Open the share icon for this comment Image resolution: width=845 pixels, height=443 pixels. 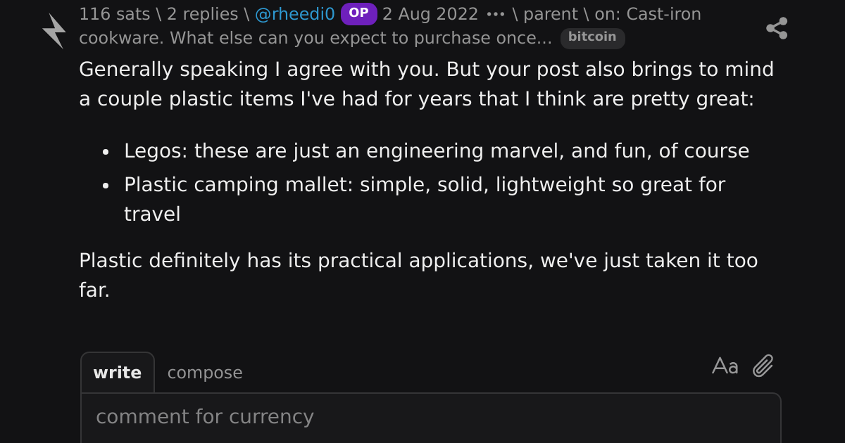click(777, 28)
